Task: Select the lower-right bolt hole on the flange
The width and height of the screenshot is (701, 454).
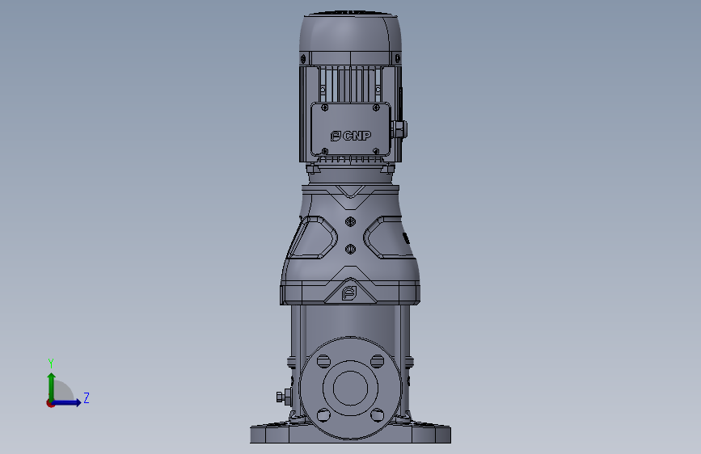Action: pos(378,415)
